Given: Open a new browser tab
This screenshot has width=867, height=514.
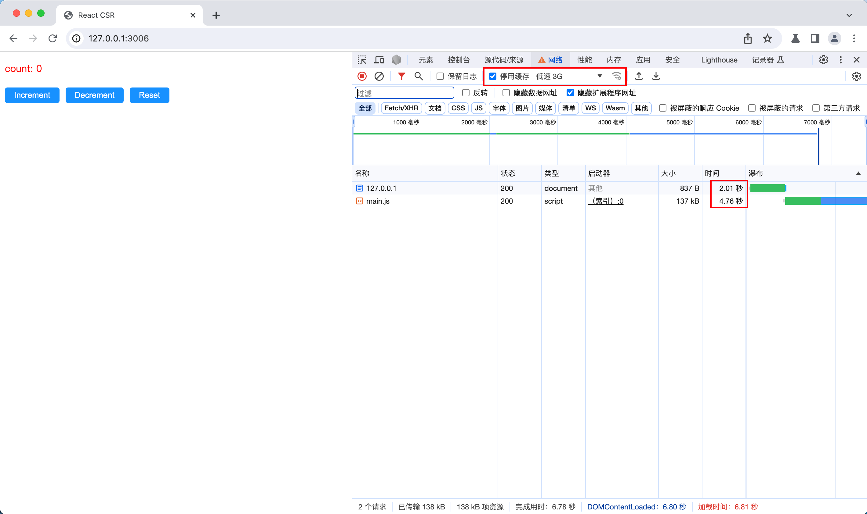Looking at the screenshot, I should click(216, 15).
